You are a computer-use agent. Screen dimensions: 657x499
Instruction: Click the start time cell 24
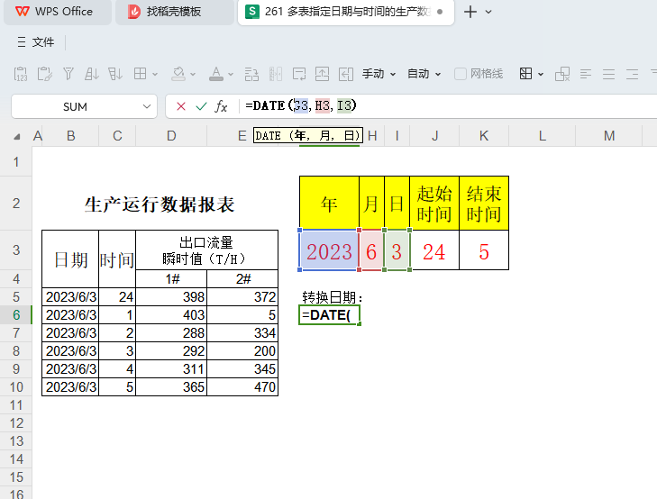pyautogui.click(x=434, y=250)
